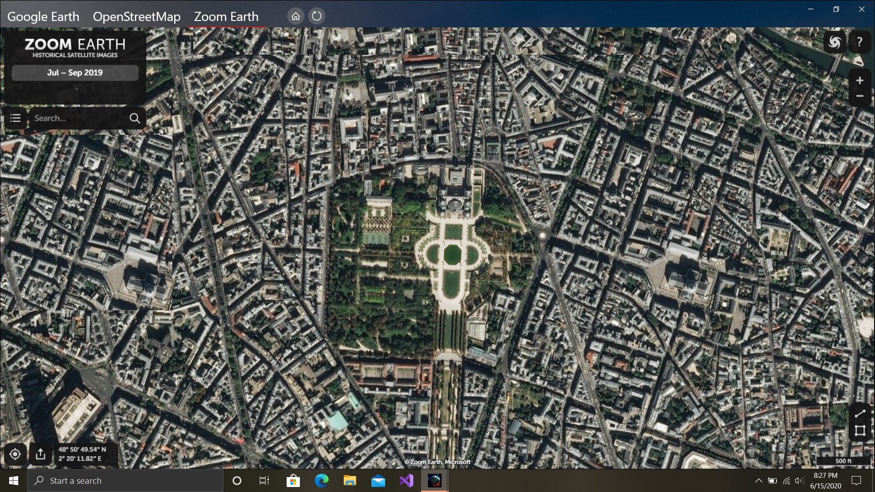This screenshot has height=492, width=875.
Task: Refresh the satellite imagery
Action: point(317,16)
